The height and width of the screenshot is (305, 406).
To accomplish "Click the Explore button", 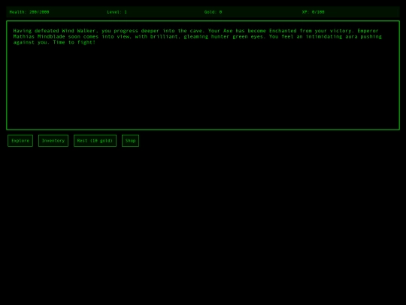I will (x=20, y=141).
